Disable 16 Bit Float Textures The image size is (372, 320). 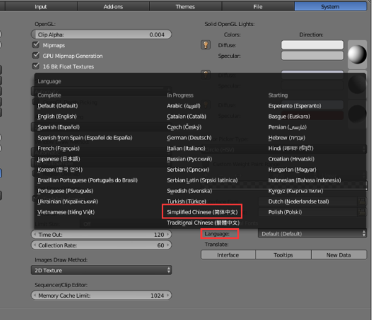point(36,66)
